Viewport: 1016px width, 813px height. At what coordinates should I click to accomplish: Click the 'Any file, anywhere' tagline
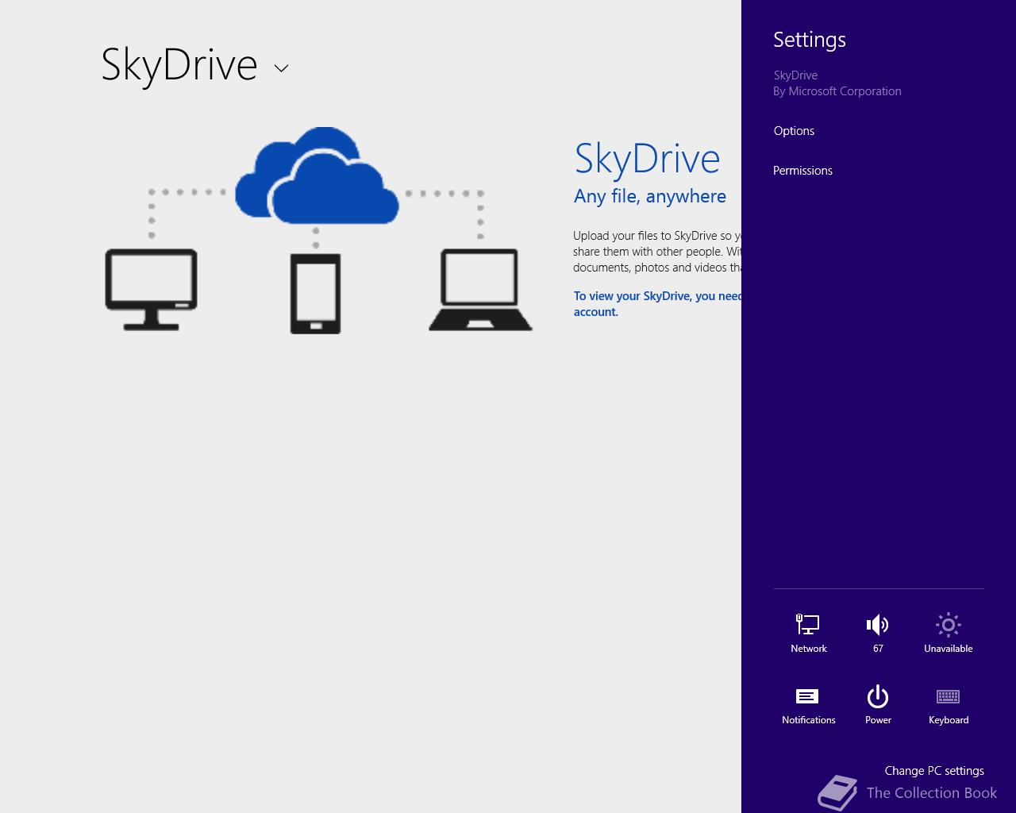(650, 196)
